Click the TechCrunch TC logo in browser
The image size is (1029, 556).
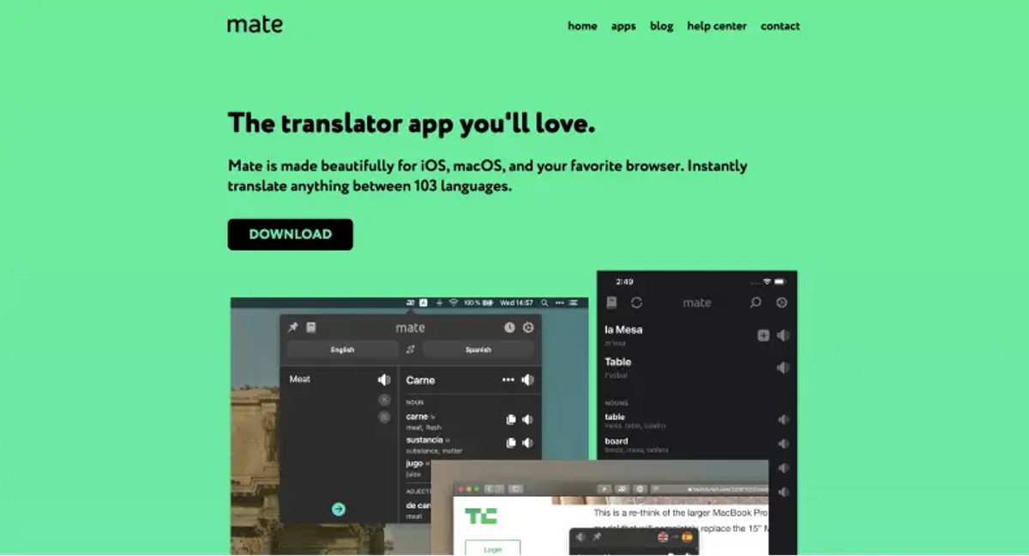pyautogui.click(x=480, y=516)
